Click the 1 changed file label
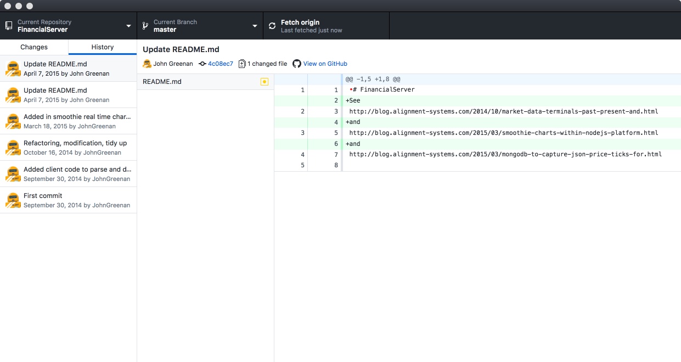 click(267, 64)
